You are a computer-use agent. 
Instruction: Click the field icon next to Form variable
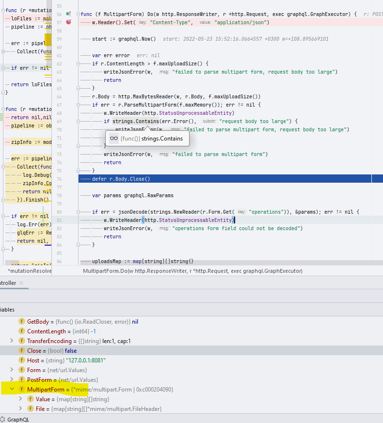[22, 370]
